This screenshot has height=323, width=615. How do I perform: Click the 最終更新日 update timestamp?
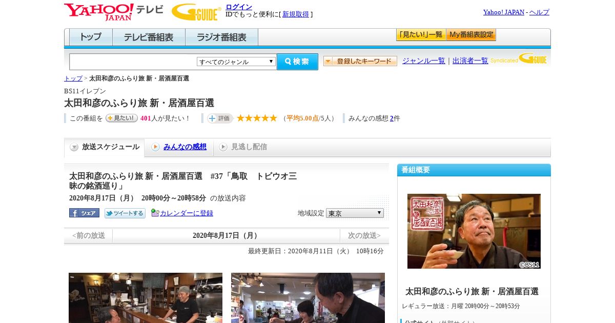point(316,251)
